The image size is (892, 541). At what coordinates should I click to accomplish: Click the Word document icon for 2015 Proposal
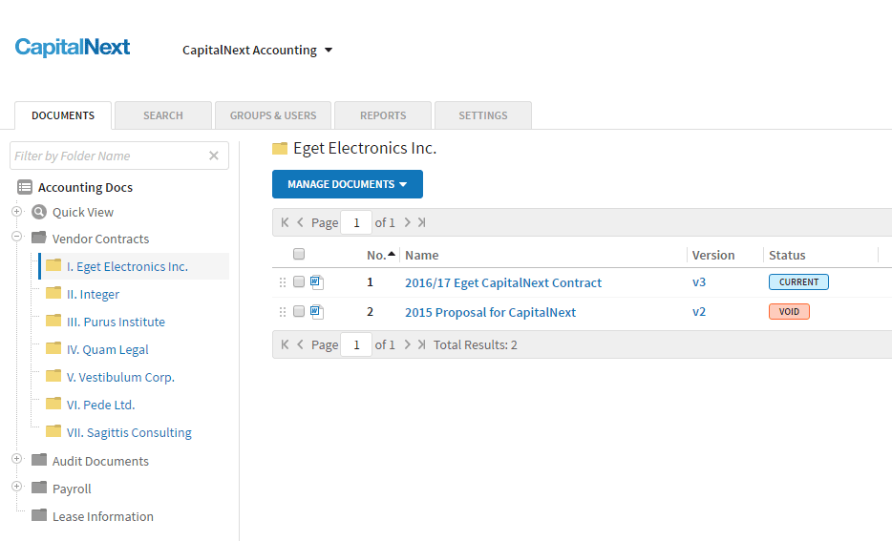(317, 312)
